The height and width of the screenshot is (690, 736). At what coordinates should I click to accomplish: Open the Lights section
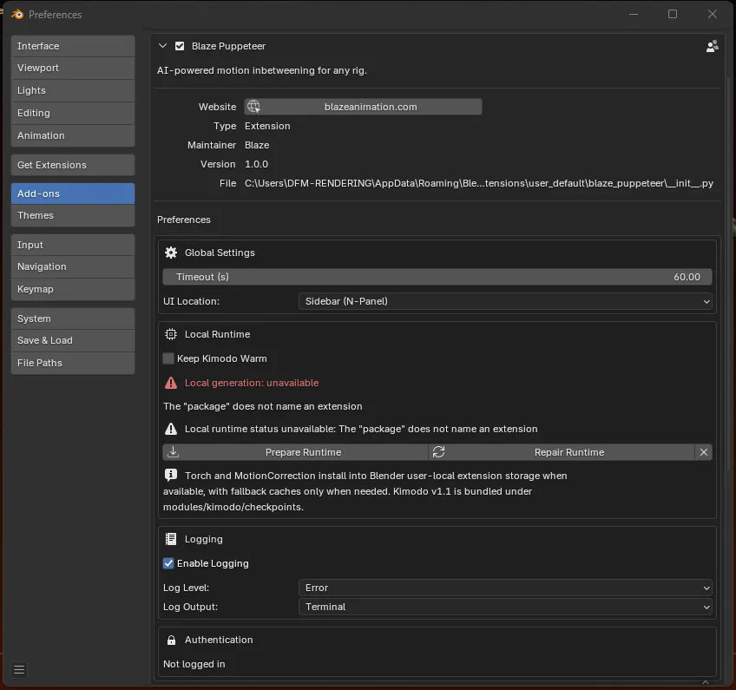[x=73, y=90]
